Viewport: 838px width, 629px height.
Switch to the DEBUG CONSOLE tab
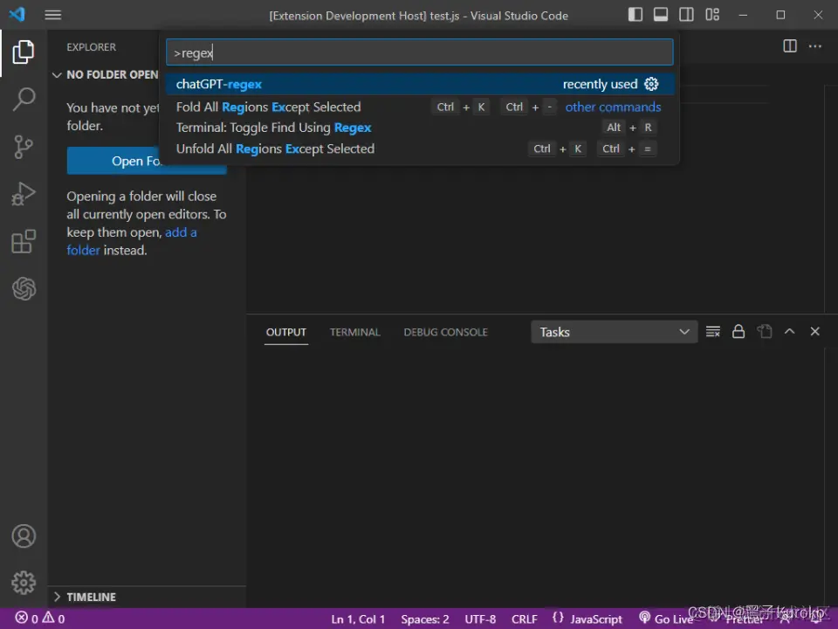[x=445, y=332]
